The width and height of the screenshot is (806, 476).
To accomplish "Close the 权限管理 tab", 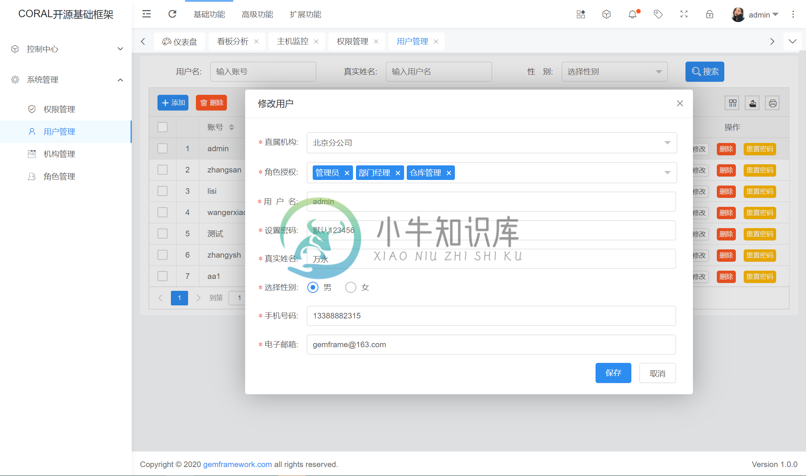I will click(x=376, y=41).
